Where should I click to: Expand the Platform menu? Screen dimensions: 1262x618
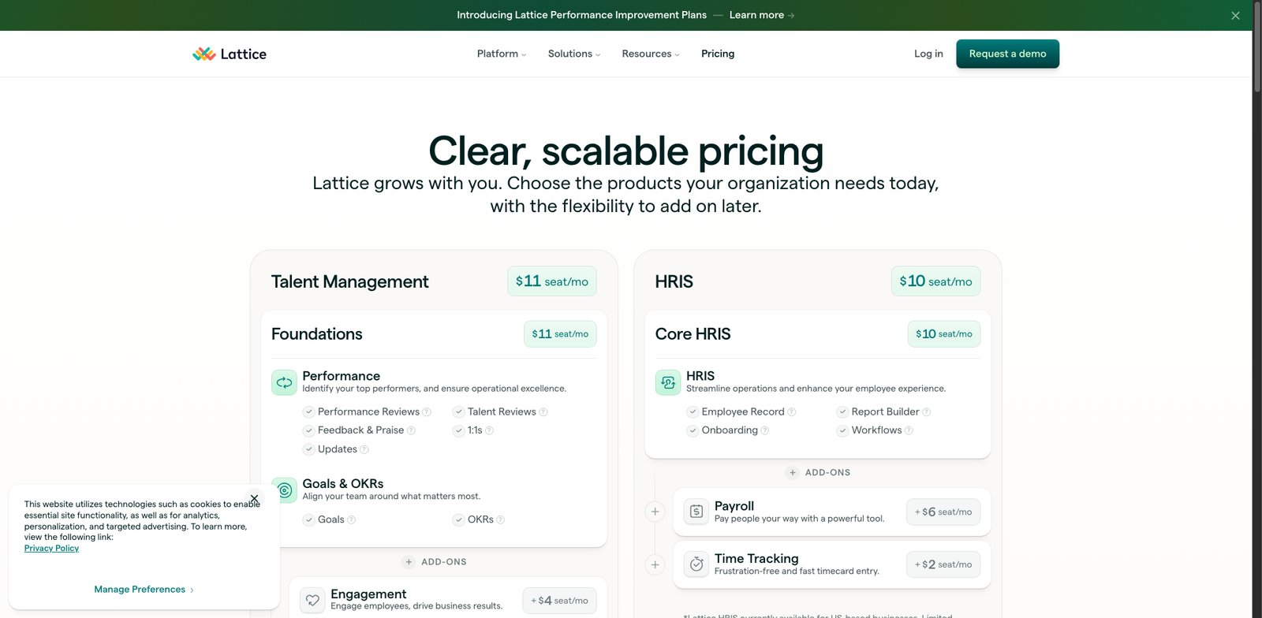pyautogui.click(x=502, y=54)
